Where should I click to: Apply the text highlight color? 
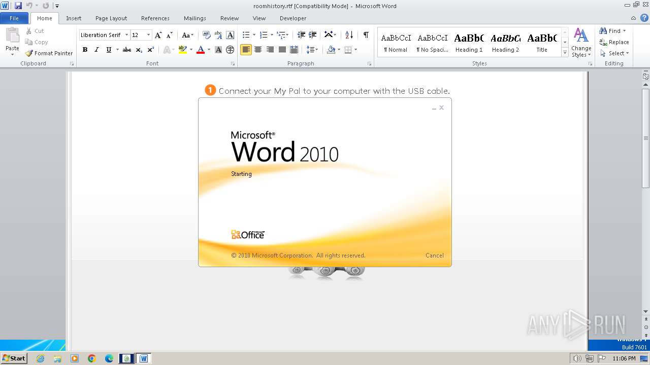tap(183, 50)
